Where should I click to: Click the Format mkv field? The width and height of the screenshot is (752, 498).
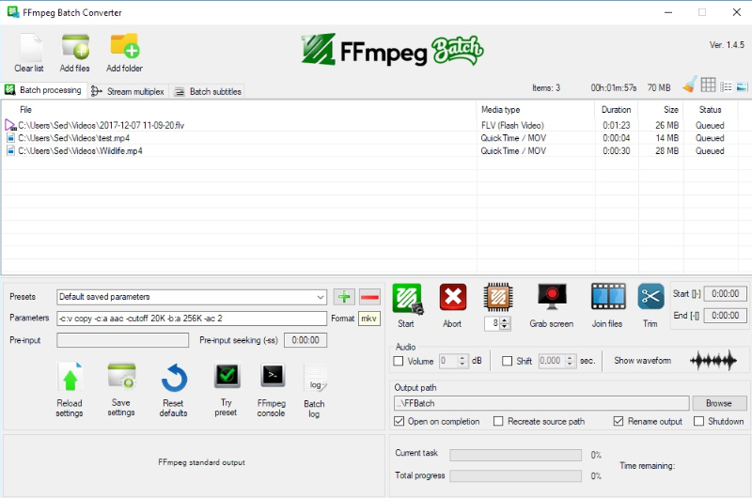[368, 319]
